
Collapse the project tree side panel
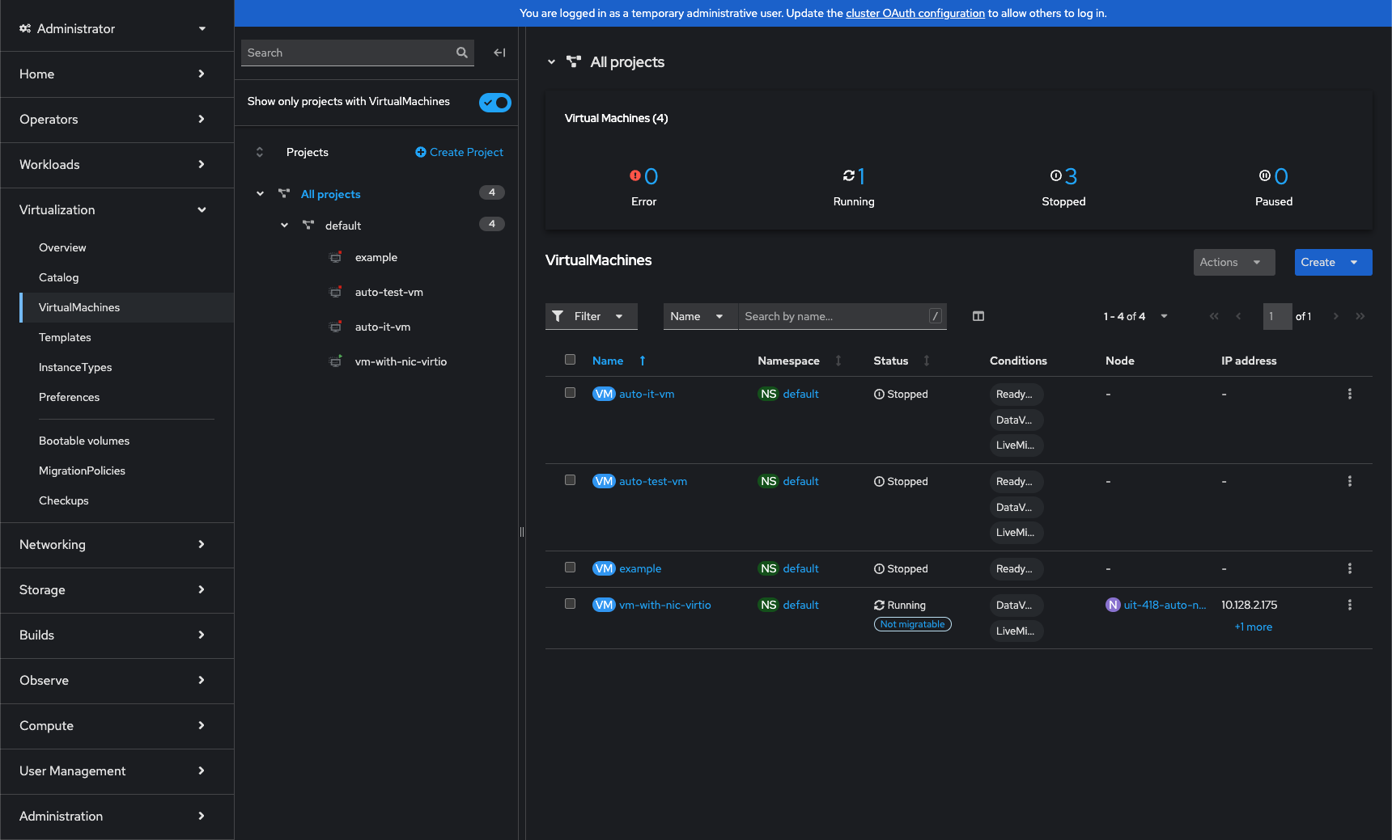coord(499,53)
